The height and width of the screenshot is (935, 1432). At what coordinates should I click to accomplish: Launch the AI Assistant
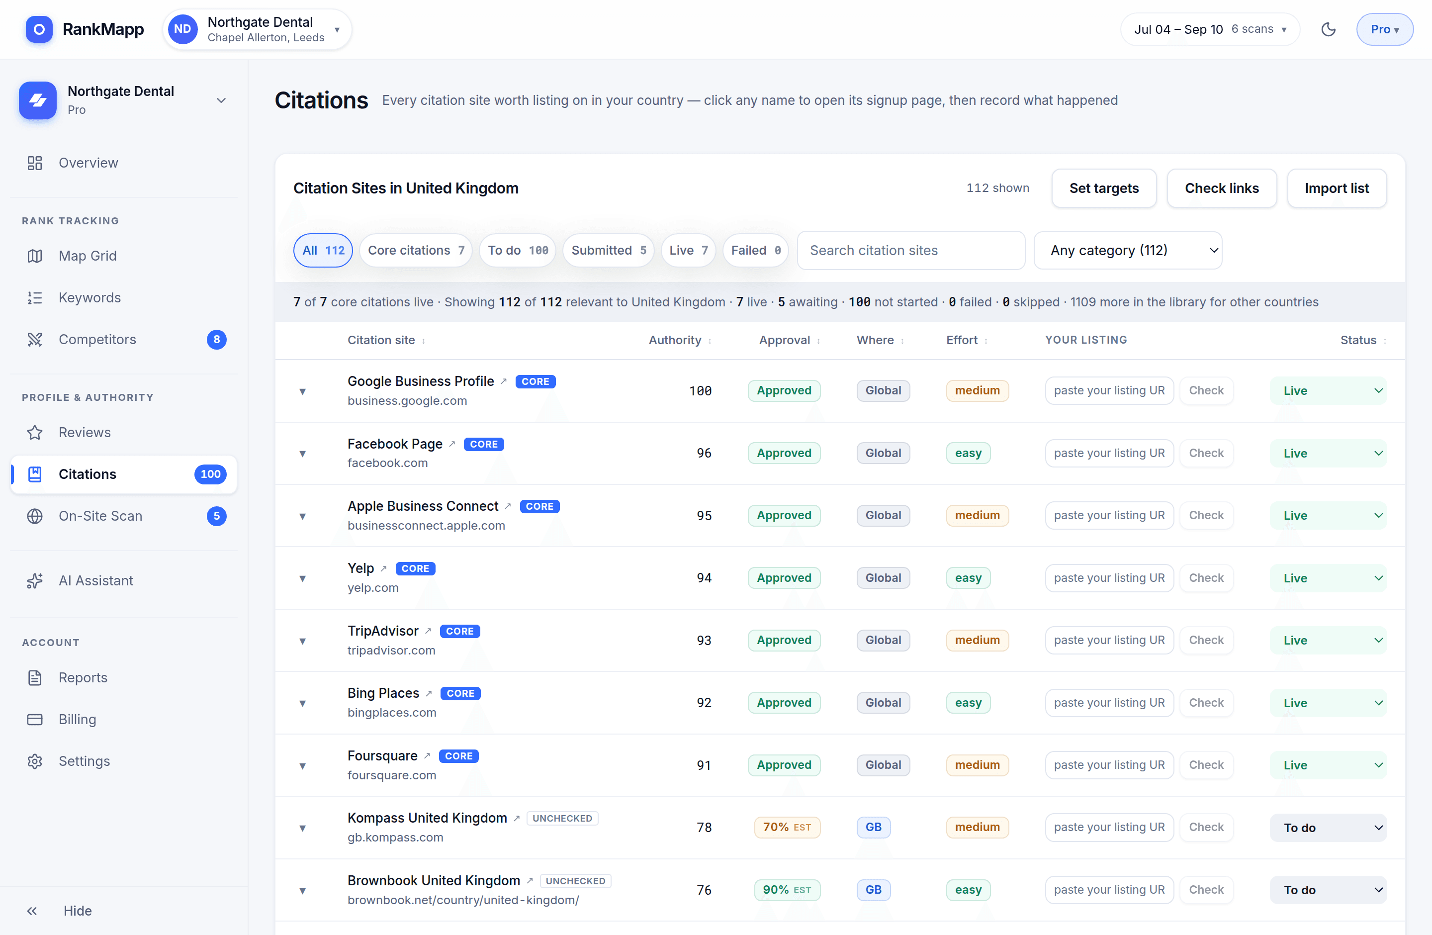[x=124, y=580]
